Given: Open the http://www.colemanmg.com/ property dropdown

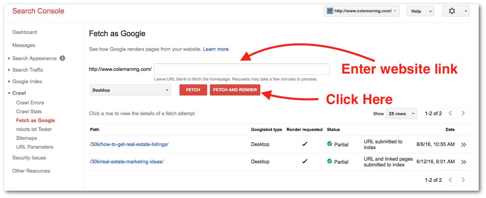Looking at the screenshot, I should coord(362,11).
